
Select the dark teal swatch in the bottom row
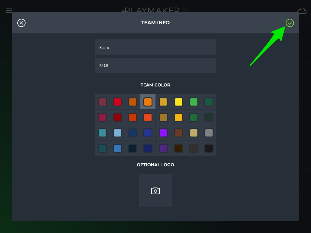tap(102, 148)
